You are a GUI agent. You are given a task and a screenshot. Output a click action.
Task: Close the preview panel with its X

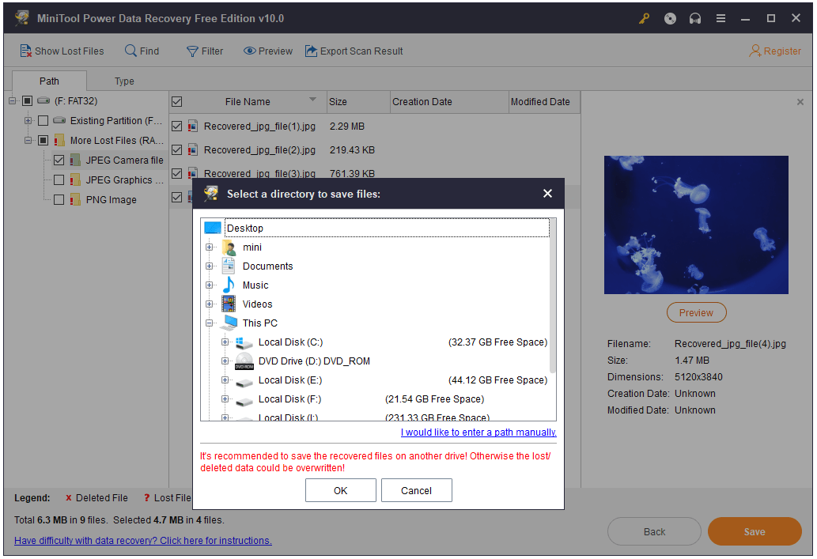click(800, 102)
